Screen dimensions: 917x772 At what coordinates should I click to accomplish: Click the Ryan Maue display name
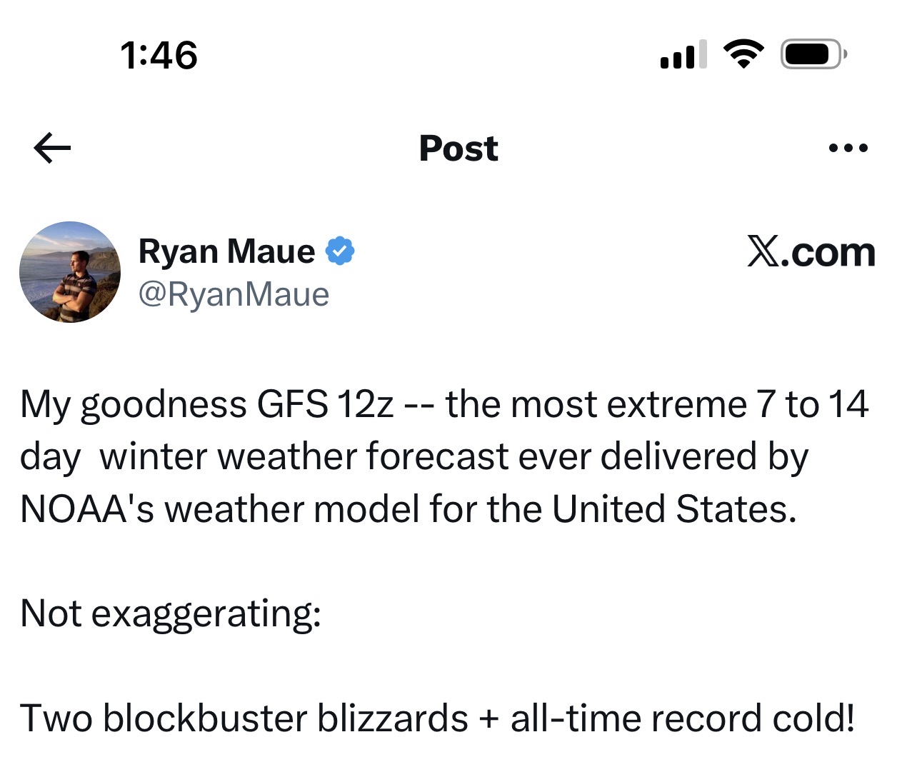(226, 251)
